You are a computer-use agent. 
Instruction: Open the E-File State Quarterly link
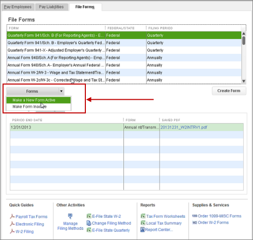point(111,230)
